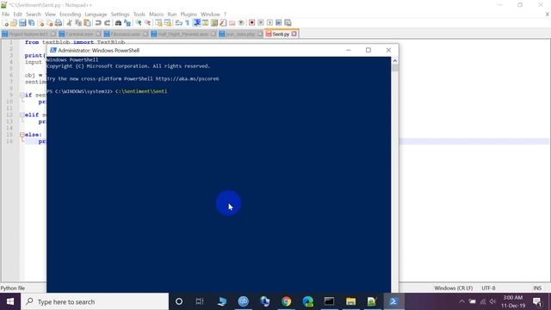The image size is (551, 310).
Task: Switch to the Fibonacci.asm tab
Action: [126, 34]
